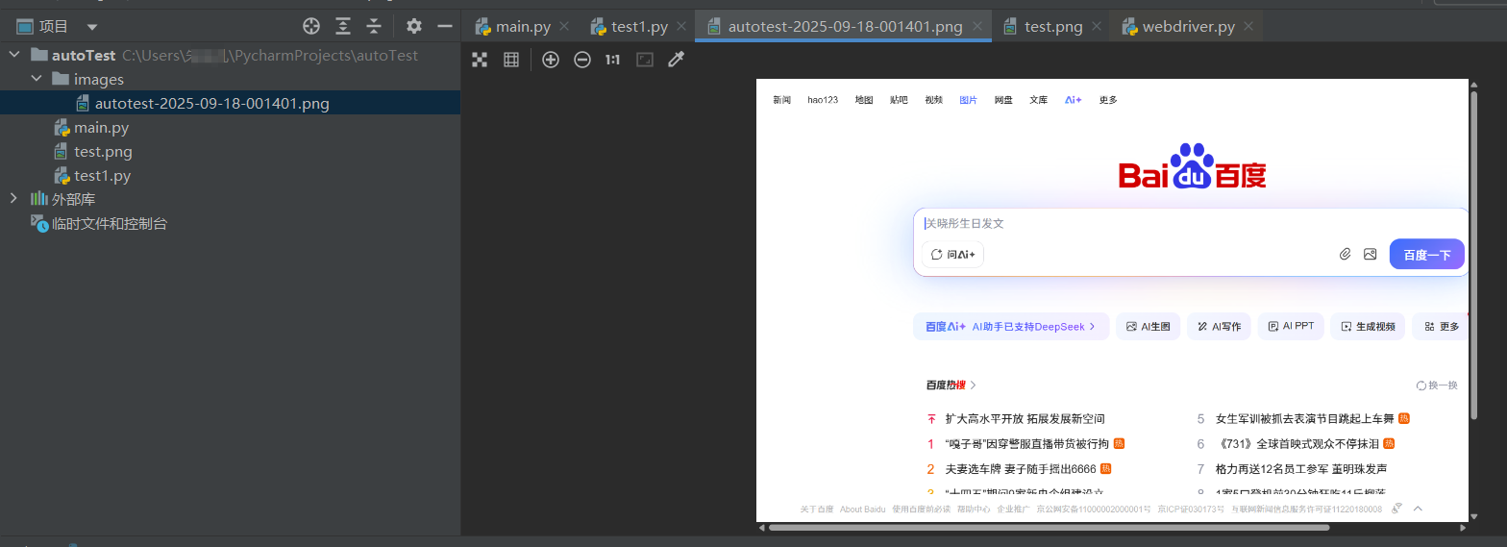This screenshot has width=1507, height=547.
Task: Toggle the grid icon in image viewer
Action: (x=511, y=60)
